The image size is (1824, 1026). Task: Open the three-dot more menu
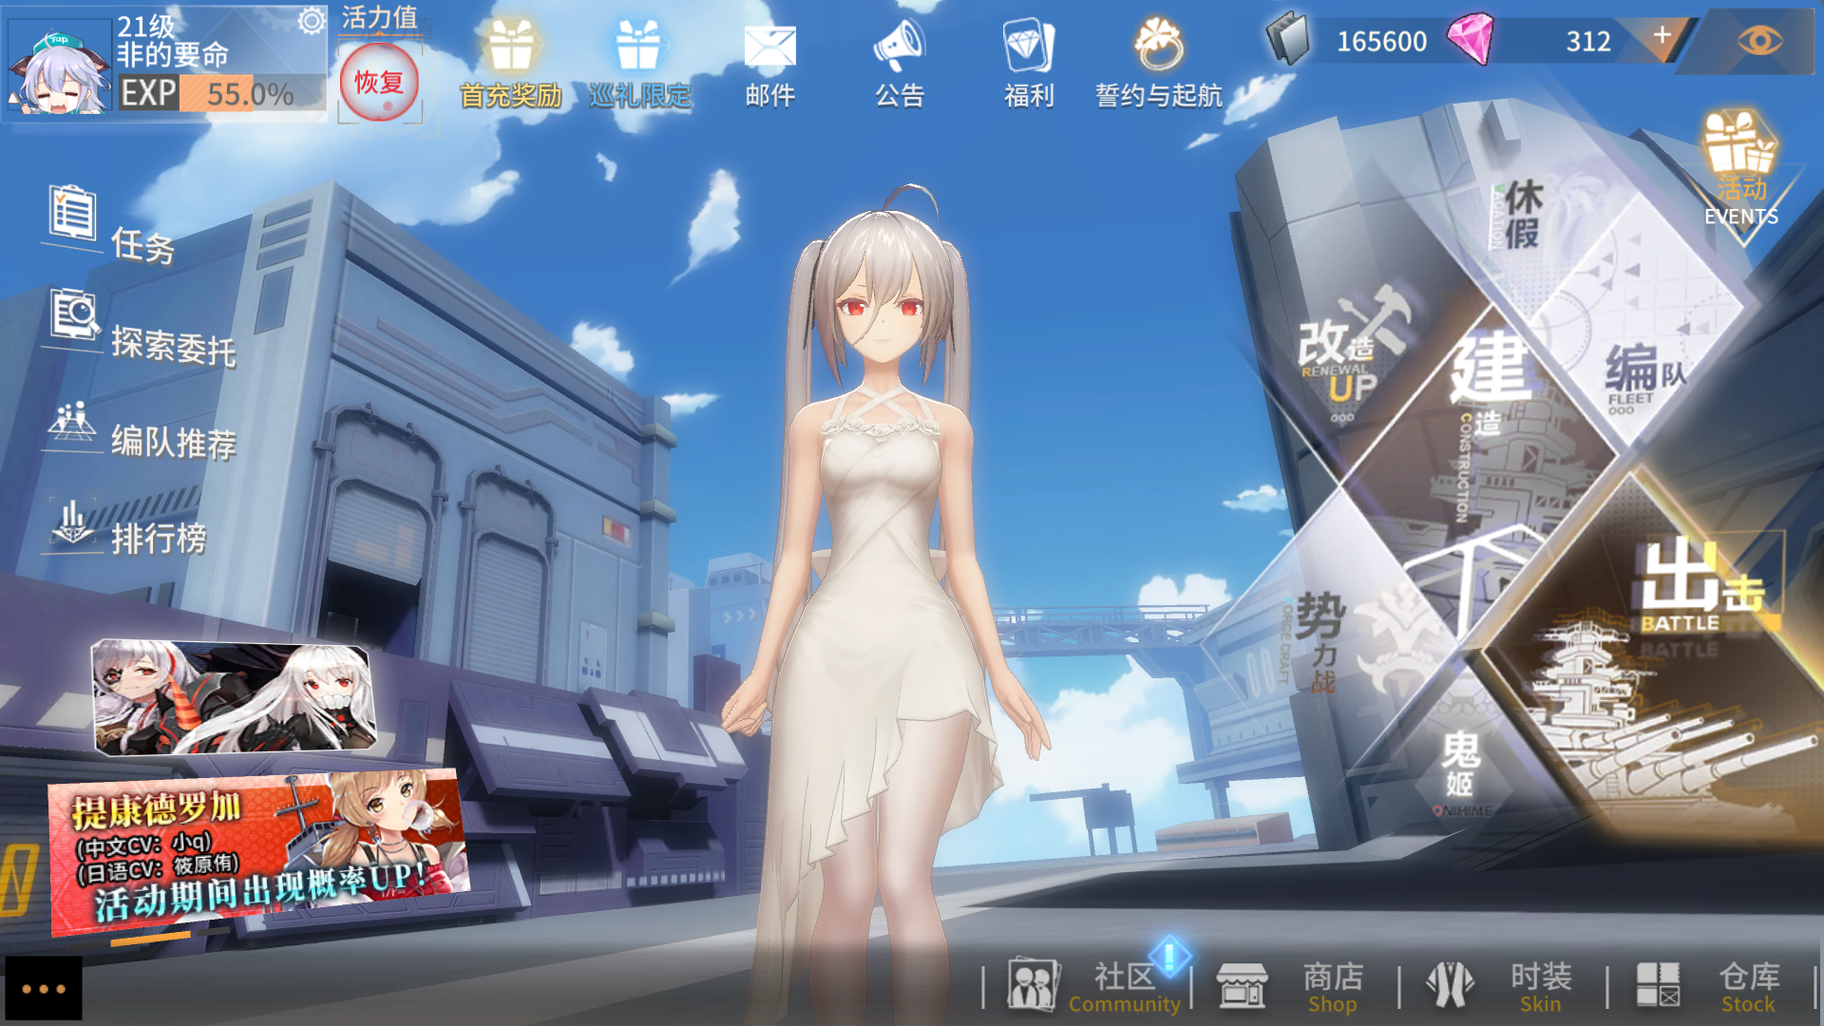click(43, 989)
